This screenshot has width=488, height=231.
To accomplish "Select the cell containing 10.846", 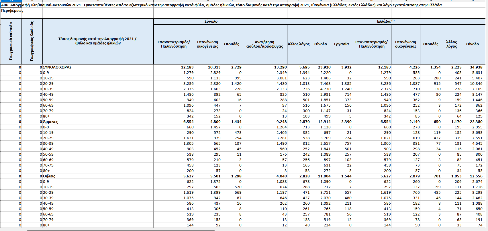I will tap(473, 84).
